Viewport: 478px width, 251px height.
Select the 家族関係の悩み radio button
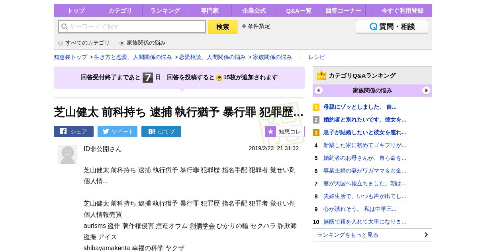pyautogui.click(x=122, y=43)
